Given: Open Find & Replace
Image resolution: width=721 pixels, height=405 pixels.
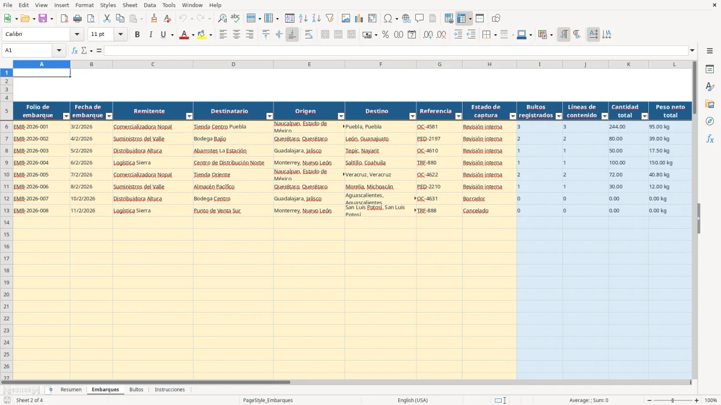Looking at the screenshot, I should pyautogui.click(x=222, y=19).
